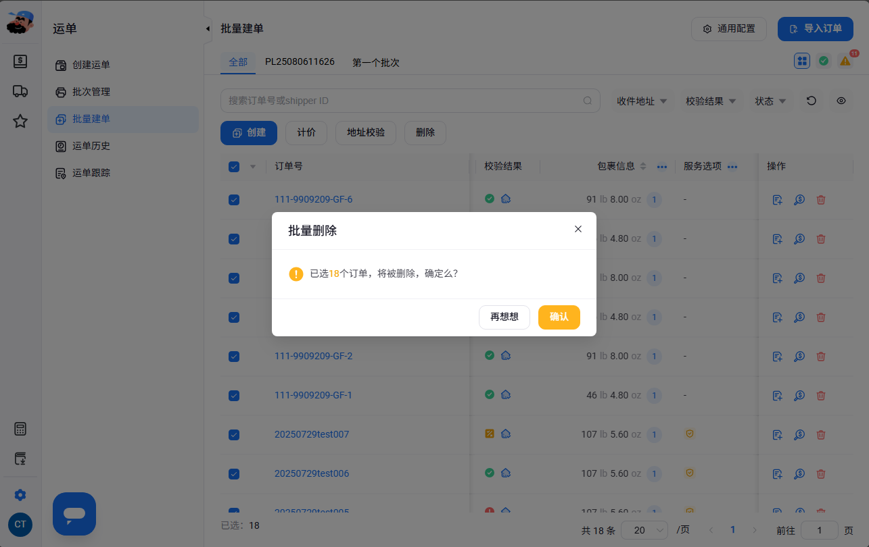This screenshot has width=869, height=547.
Task: Toggle the eye visibility icon in filter bar
Action: point(841,101)
